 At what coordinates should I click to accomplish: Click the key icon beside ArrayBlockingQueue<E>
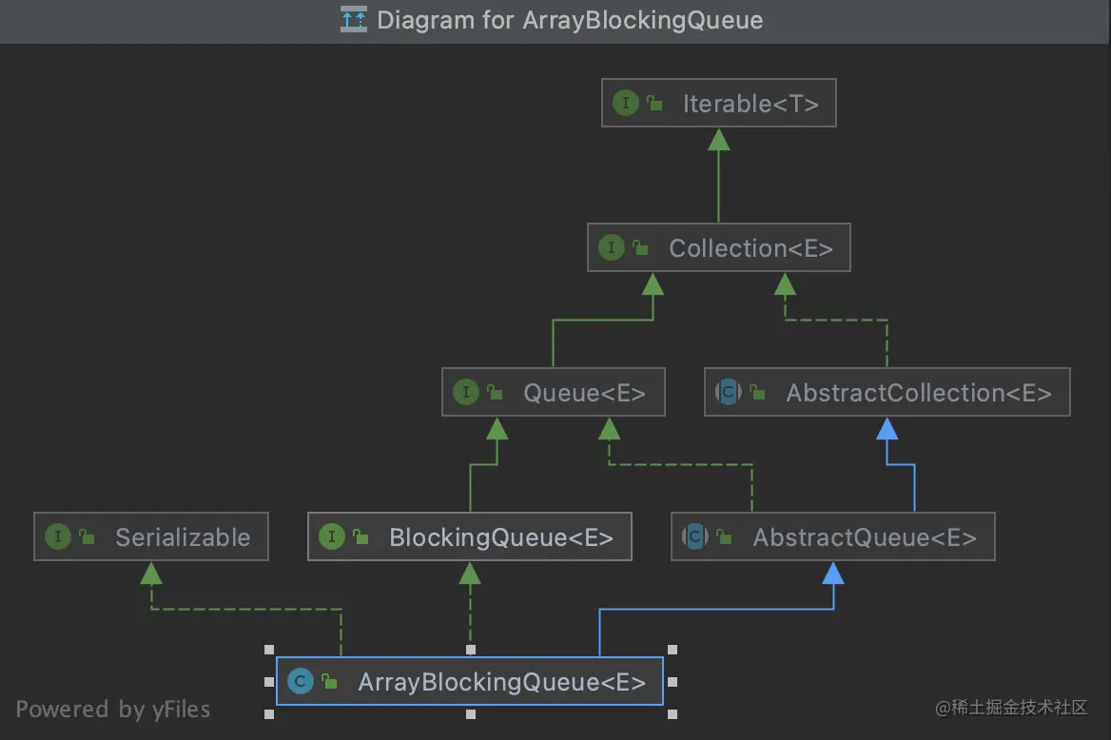click(x=328, y=681)
